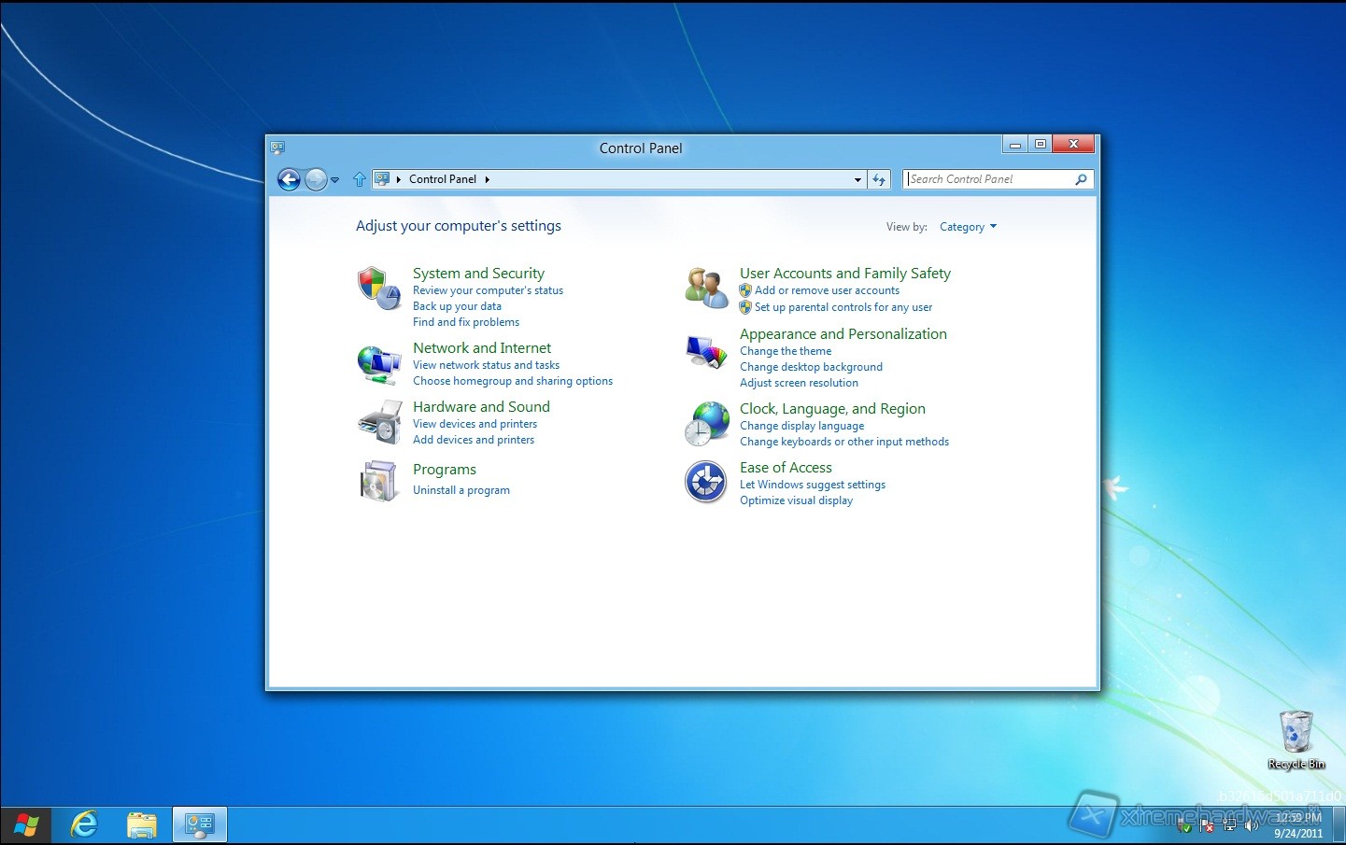This screenshot has width=1346, height=845.
Task: Expand the recent pages dropdown arrow
Action: 335,180
